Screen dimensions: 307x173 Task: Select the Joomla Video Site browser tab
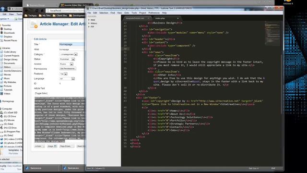[x=76, y=5]
